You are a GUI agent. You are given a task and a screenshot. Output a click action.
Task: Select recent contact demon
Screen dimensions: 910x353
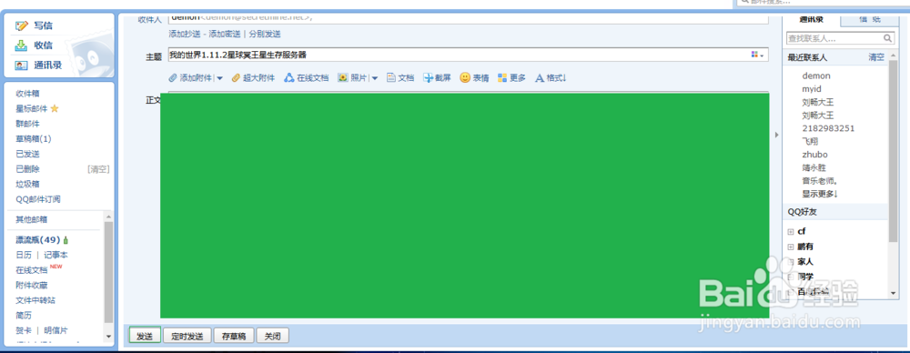(816, 76)
